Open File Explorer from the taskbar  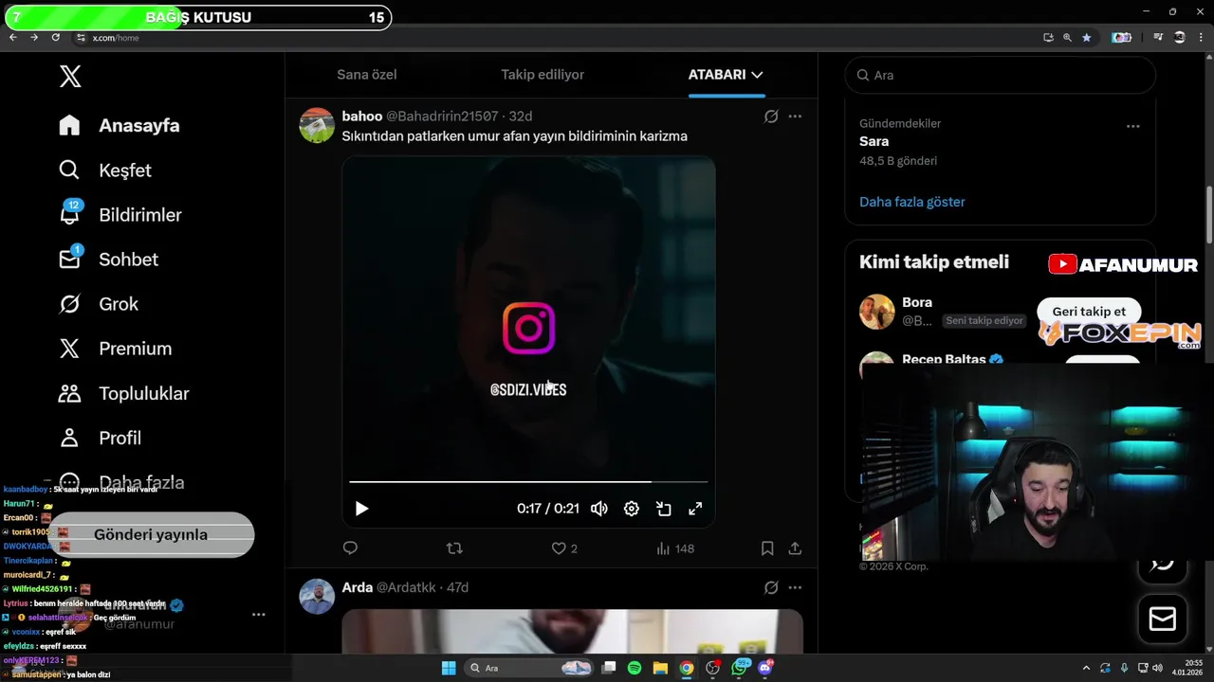coord(660,668)
